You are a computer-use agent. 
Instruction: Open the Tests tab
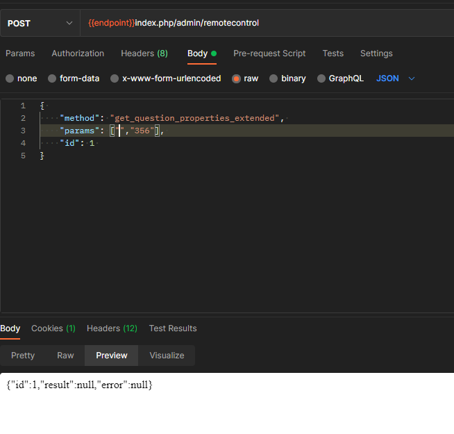[x=333, y=53]
